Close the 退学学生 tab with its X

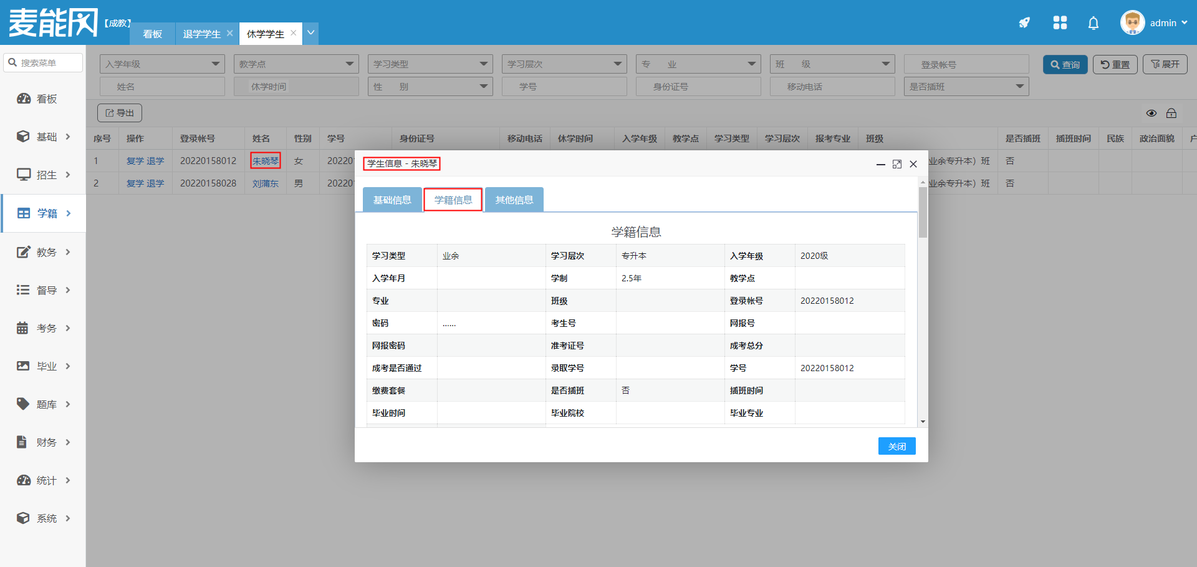(x=230, y=33)
